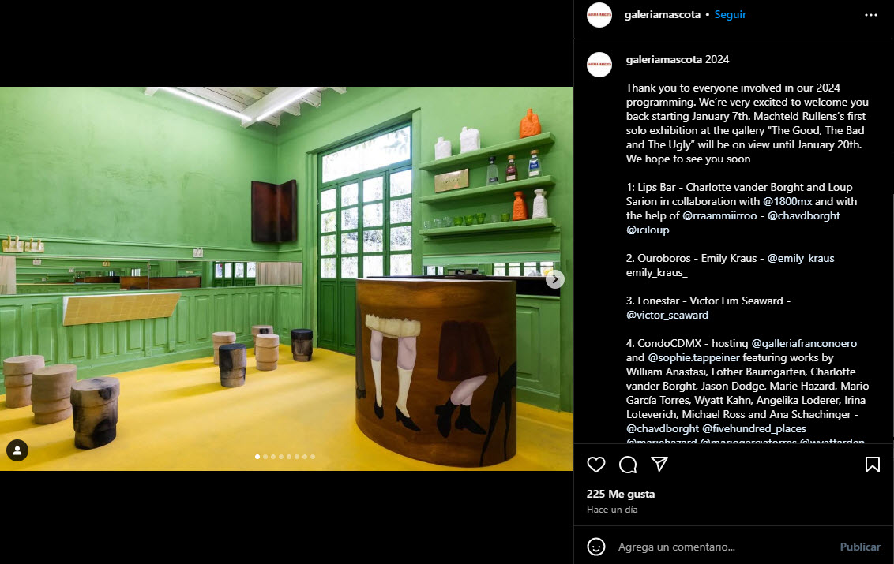Click the Lips Bar gallery photo
The image size is (894, 564).
pyautogui.click(x=286, y=278)
